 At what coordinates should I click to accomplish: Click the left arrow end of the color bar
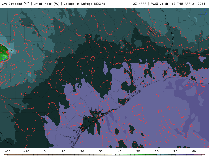(x=5, y=155)
